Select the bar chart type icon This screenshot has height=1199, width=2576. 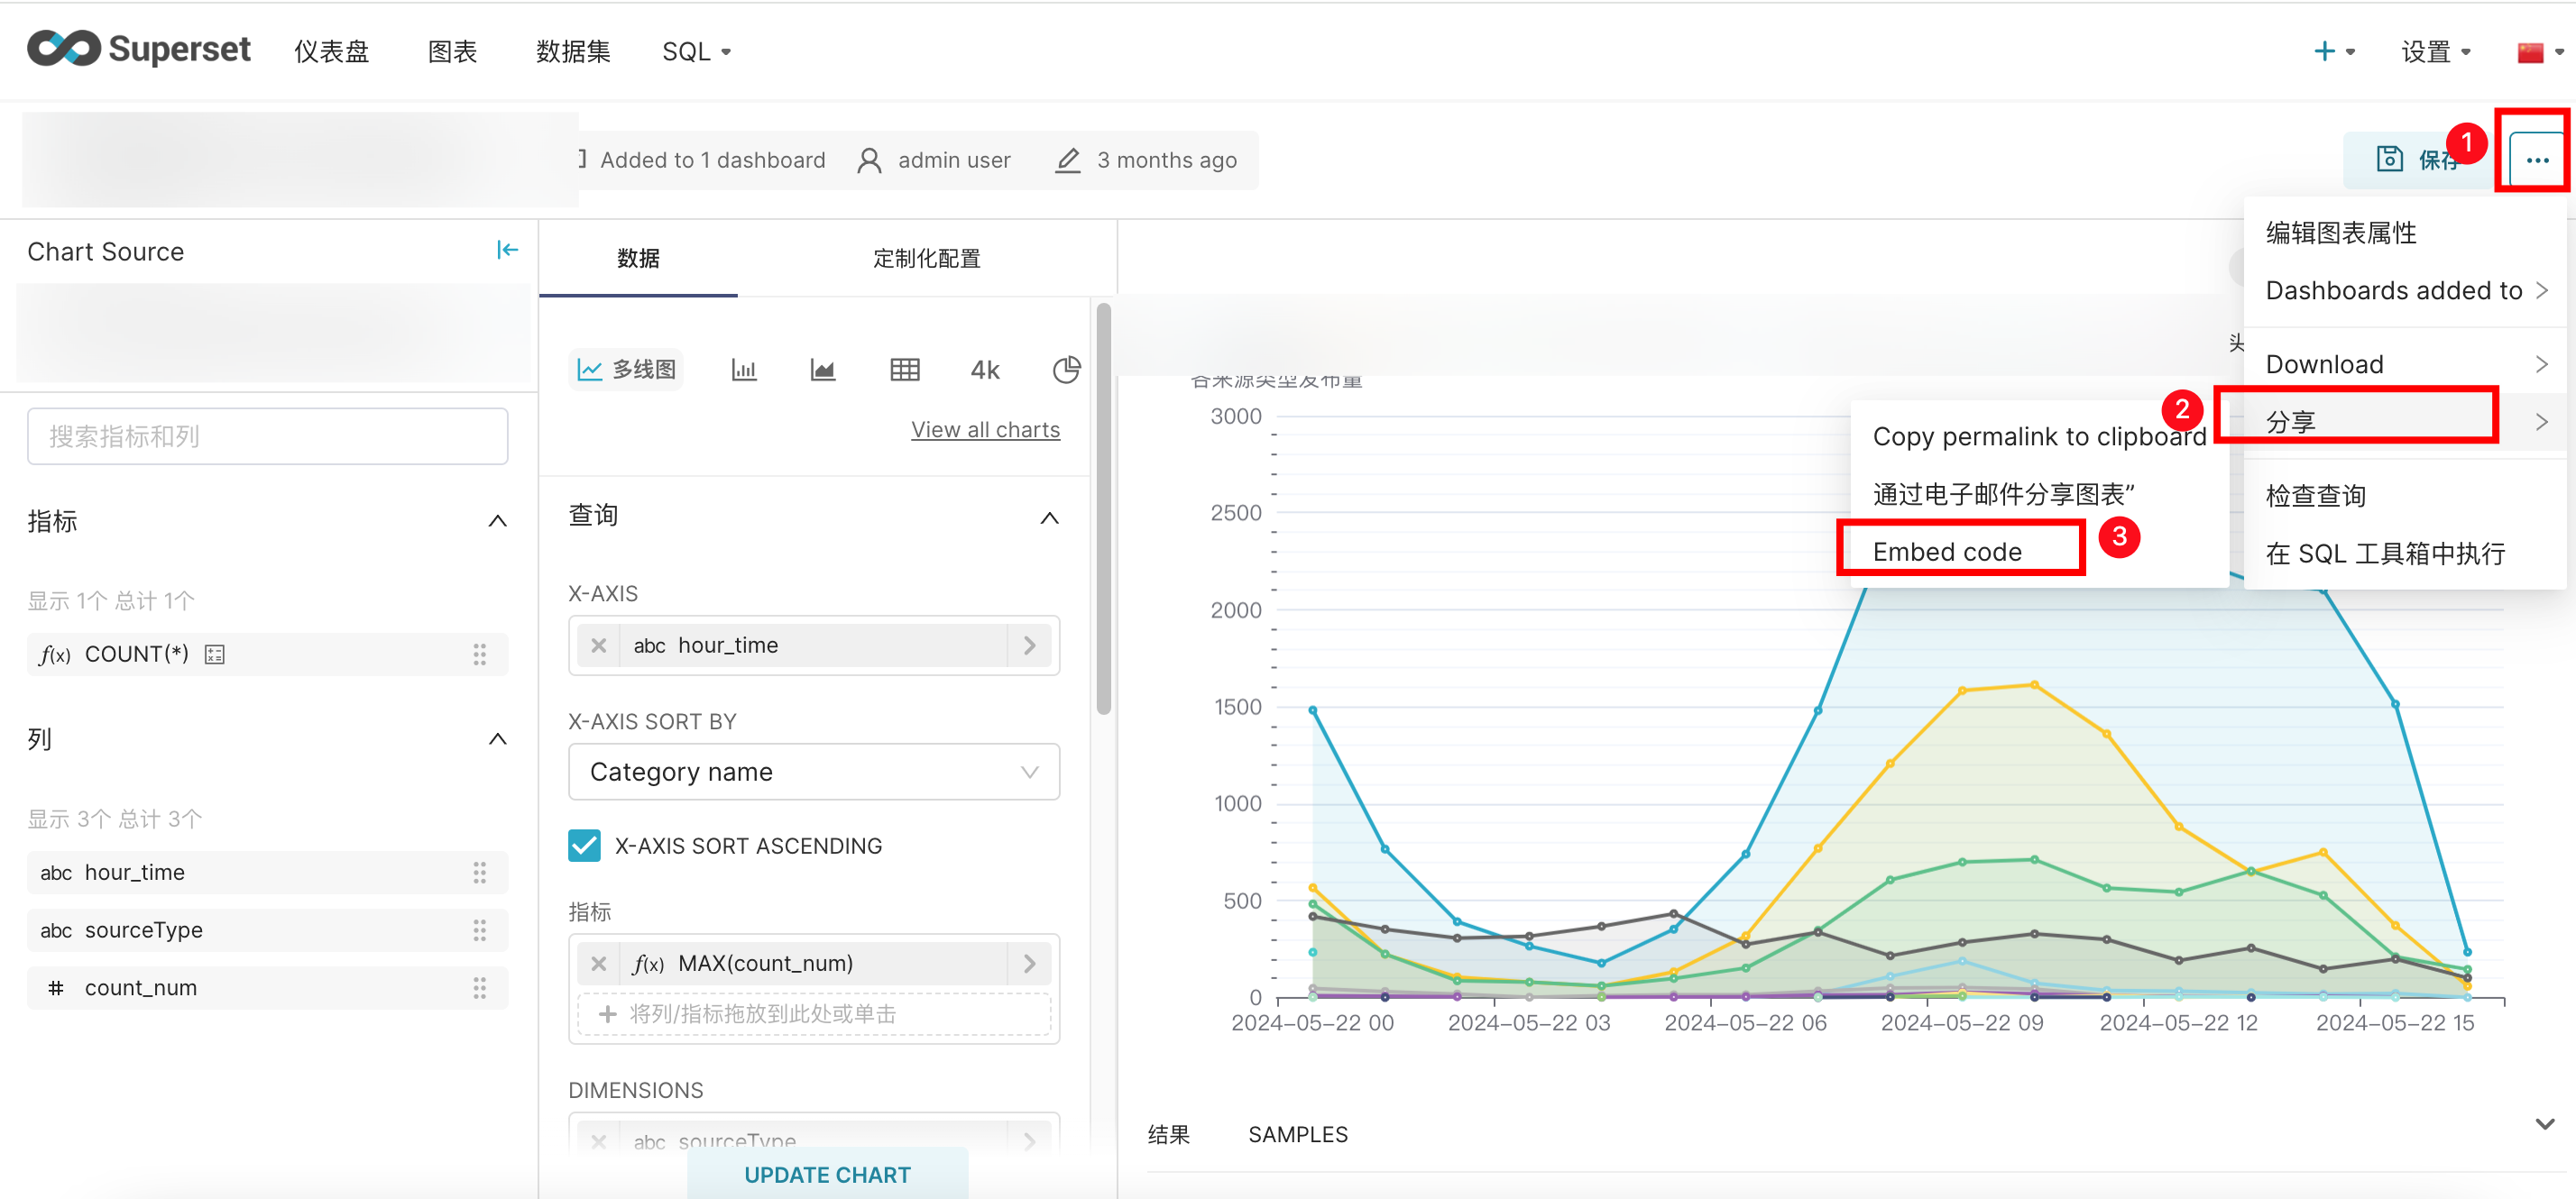[744, 370]
